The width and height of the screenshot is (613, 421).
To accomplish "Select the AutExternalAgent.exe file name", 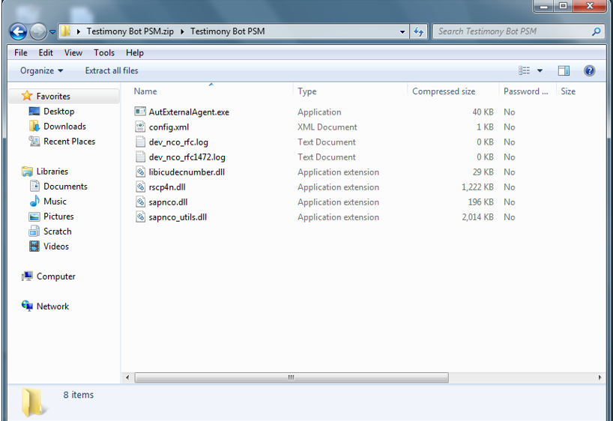I will (x=189, y=112).
